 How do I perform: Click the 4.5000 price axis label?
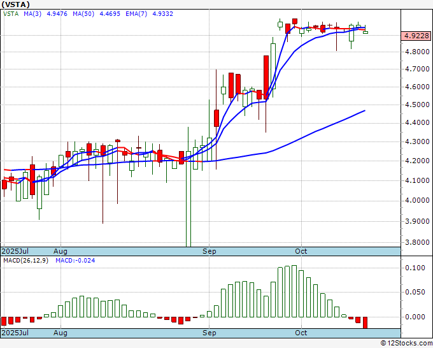[417, 105]
